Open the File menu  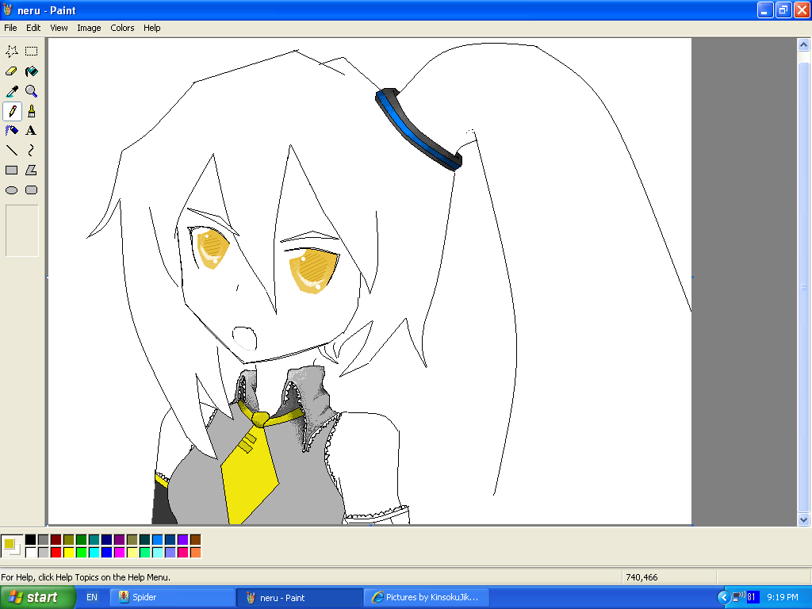point(10,28)
